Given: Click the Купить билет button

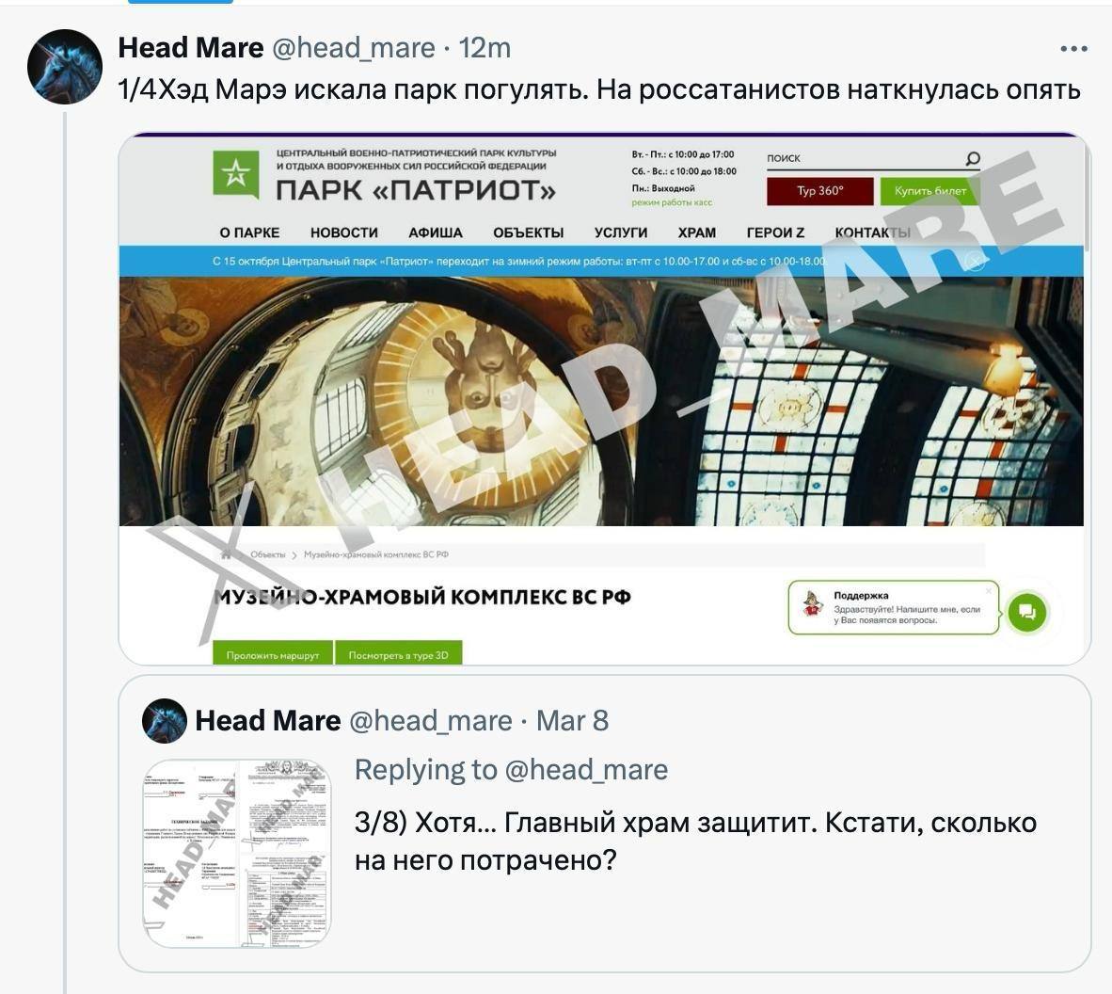Looking at the screenshot, I should coord(929,191).
